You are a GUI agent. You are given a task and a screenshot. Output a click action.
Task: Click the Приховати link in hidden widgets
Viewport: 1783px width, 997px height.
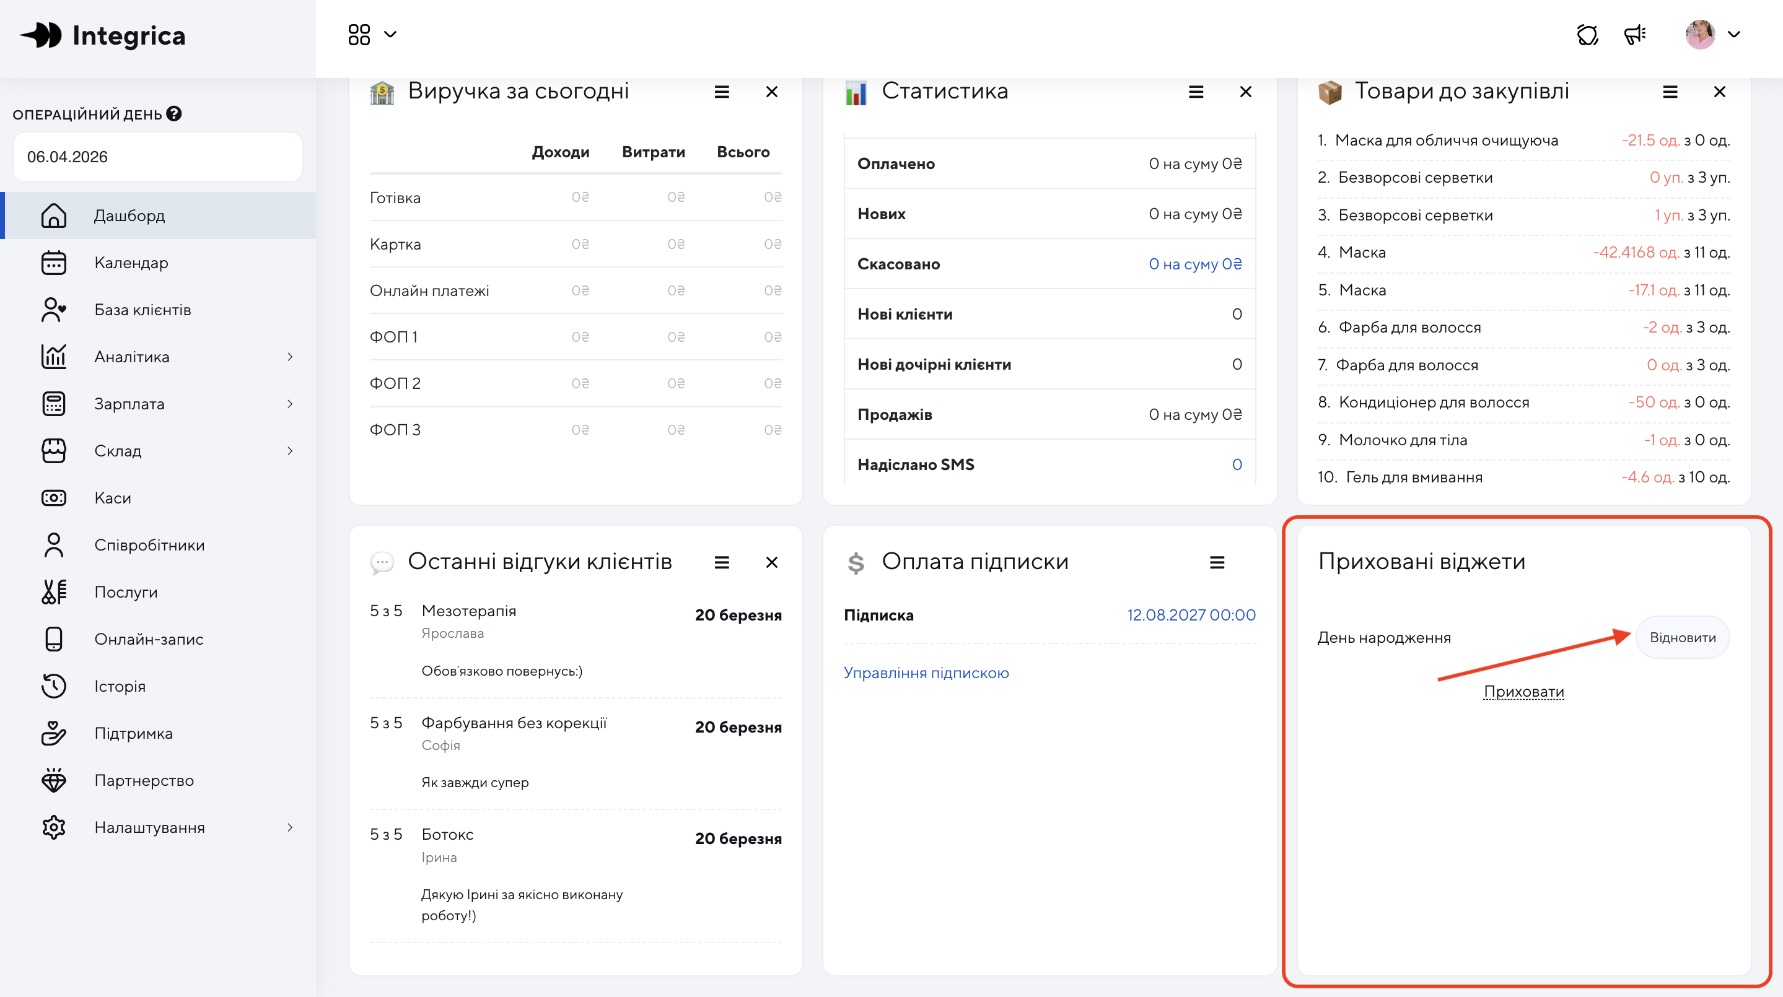[x=1523, y=692]
